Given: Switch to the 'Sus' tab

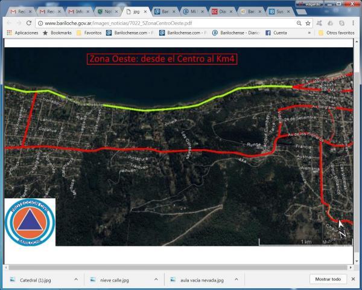Looking at the screenshot, I should [279, 11].
